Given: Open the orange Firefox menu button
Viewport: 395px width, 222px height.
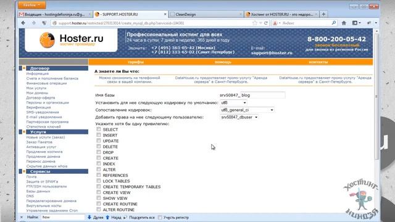Looking at the screenshot, I should pyautogui.click(x=31, y=5).
